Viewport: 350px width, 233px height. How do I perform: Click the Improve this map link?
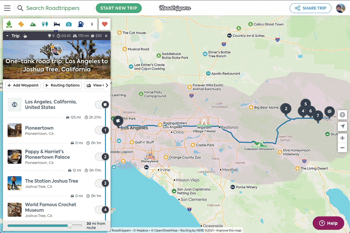229,230
